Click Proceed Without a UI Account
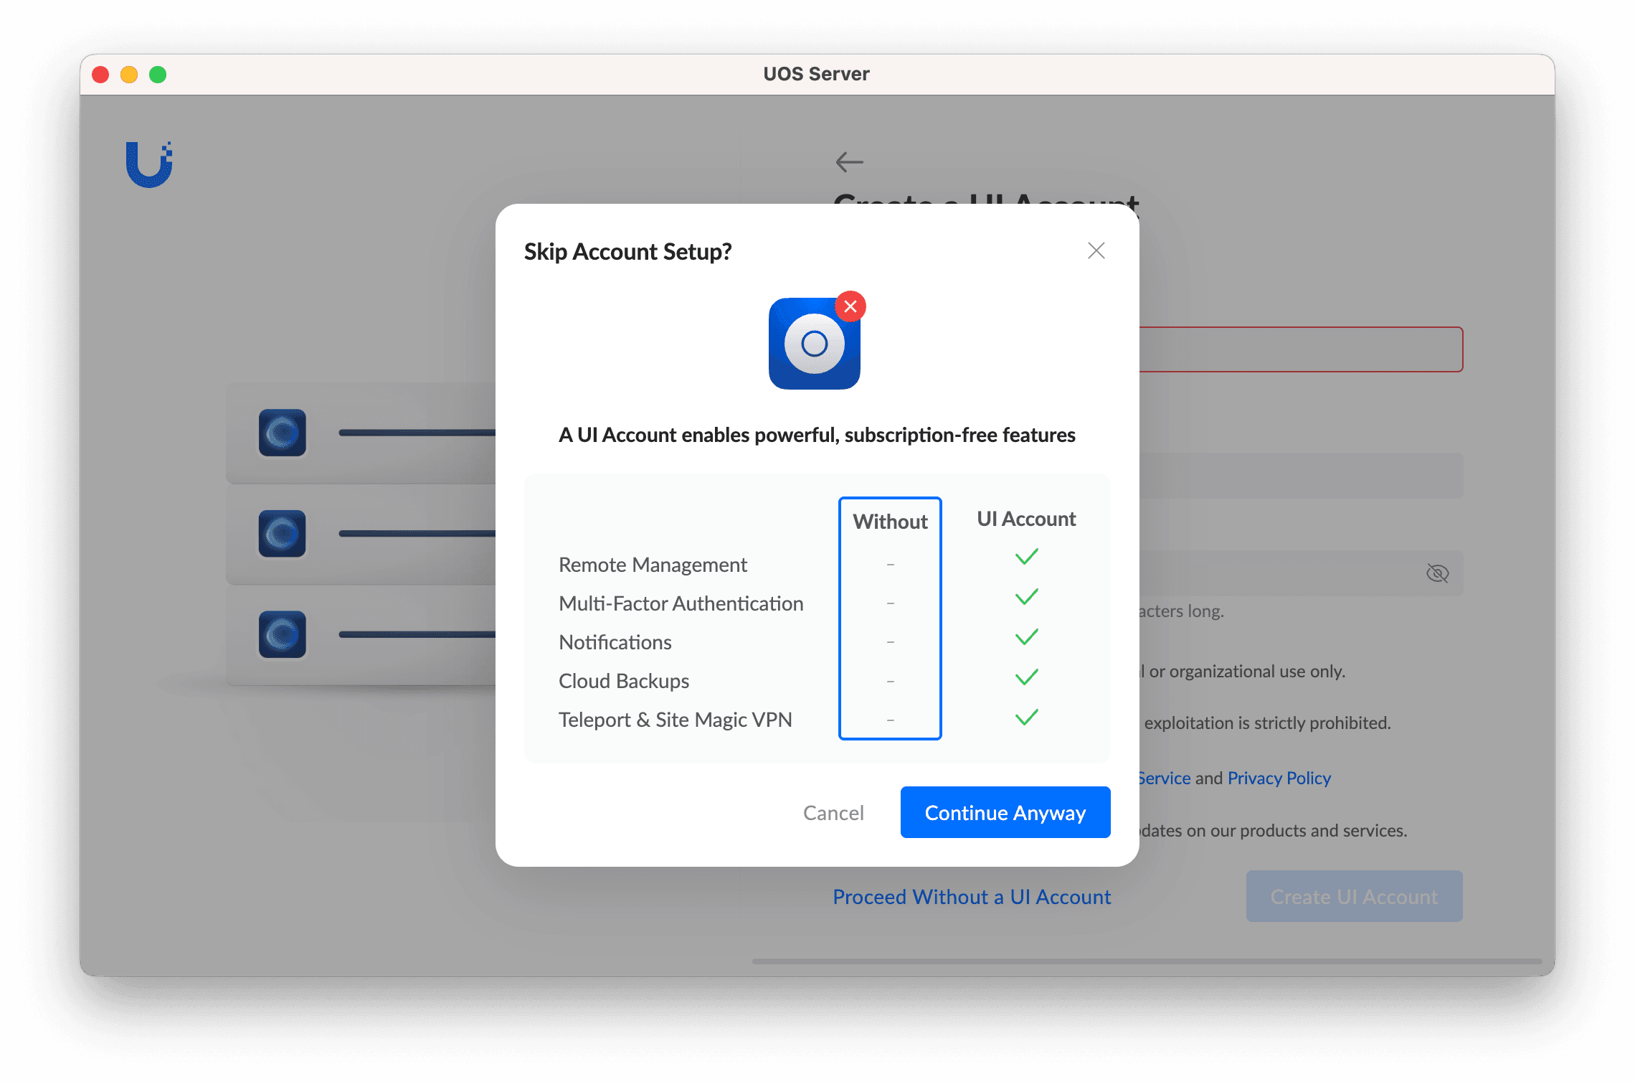Image resolution: width=1635 pixels, height=1082 pixels. coord(971,896)
